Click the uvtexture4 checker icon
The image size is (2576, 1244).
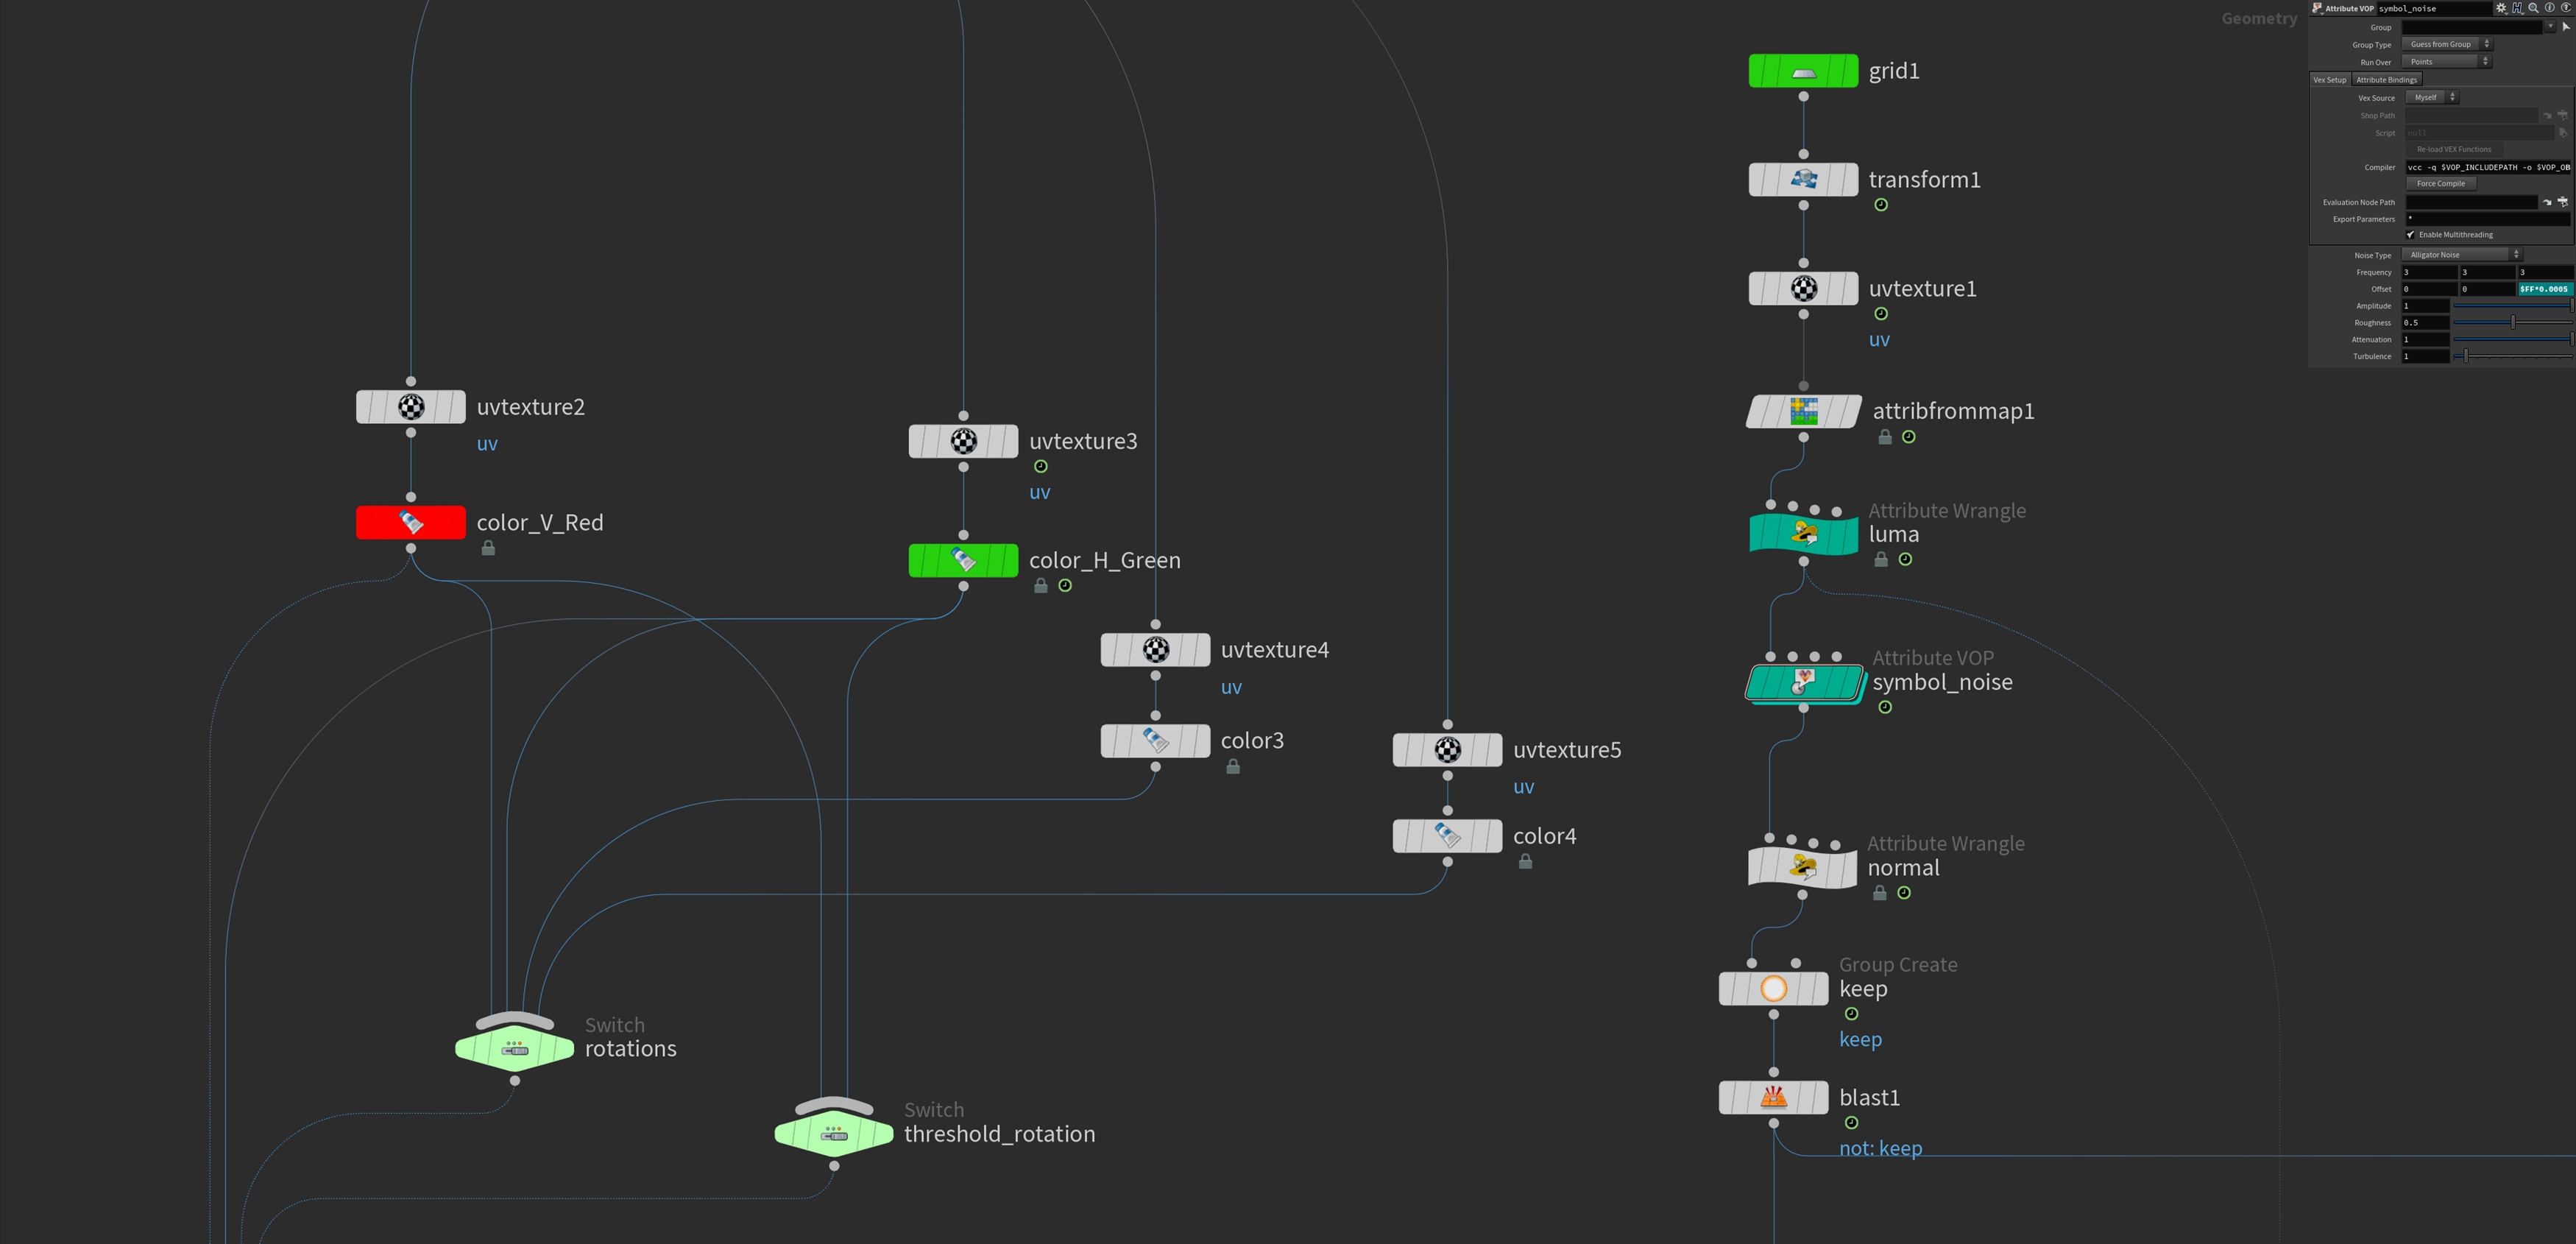coord(1155,650)
